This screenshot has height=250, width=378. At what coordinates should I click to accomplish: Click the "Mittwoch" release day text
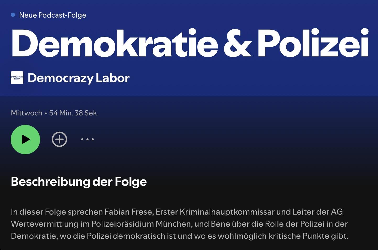click(26, 113)
